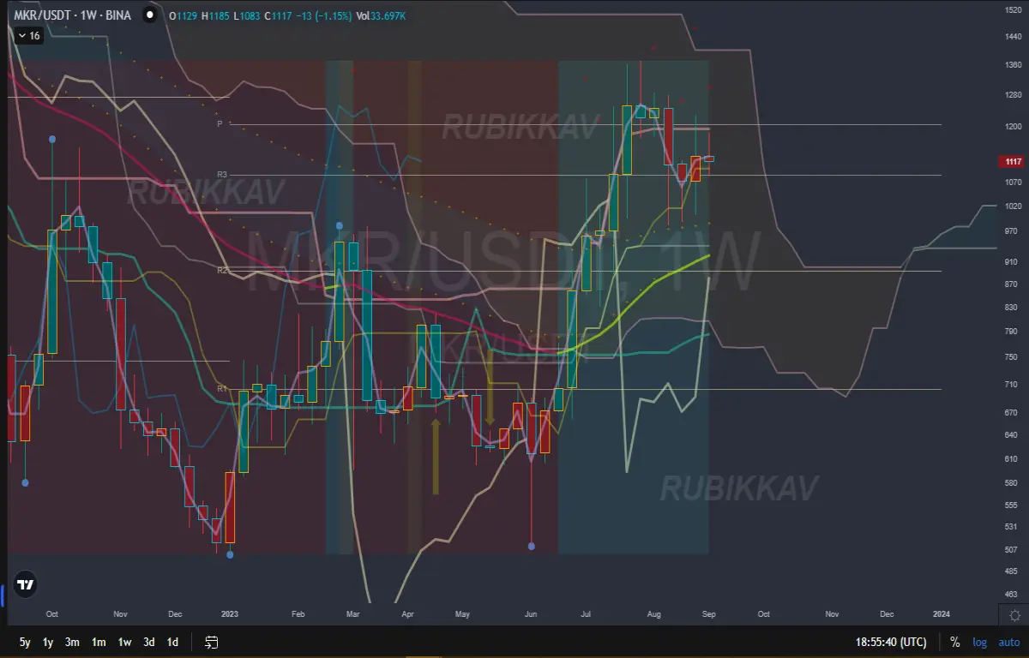Toggle log scale mode
Viewport: 1029px width, 658px height.
click(979, 642)
